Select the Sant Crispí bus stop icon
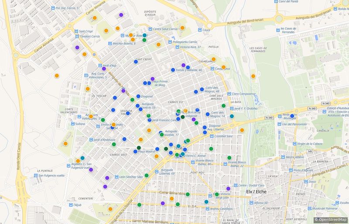349x224 pixels. pyautogui.click(x=76, y=31)
